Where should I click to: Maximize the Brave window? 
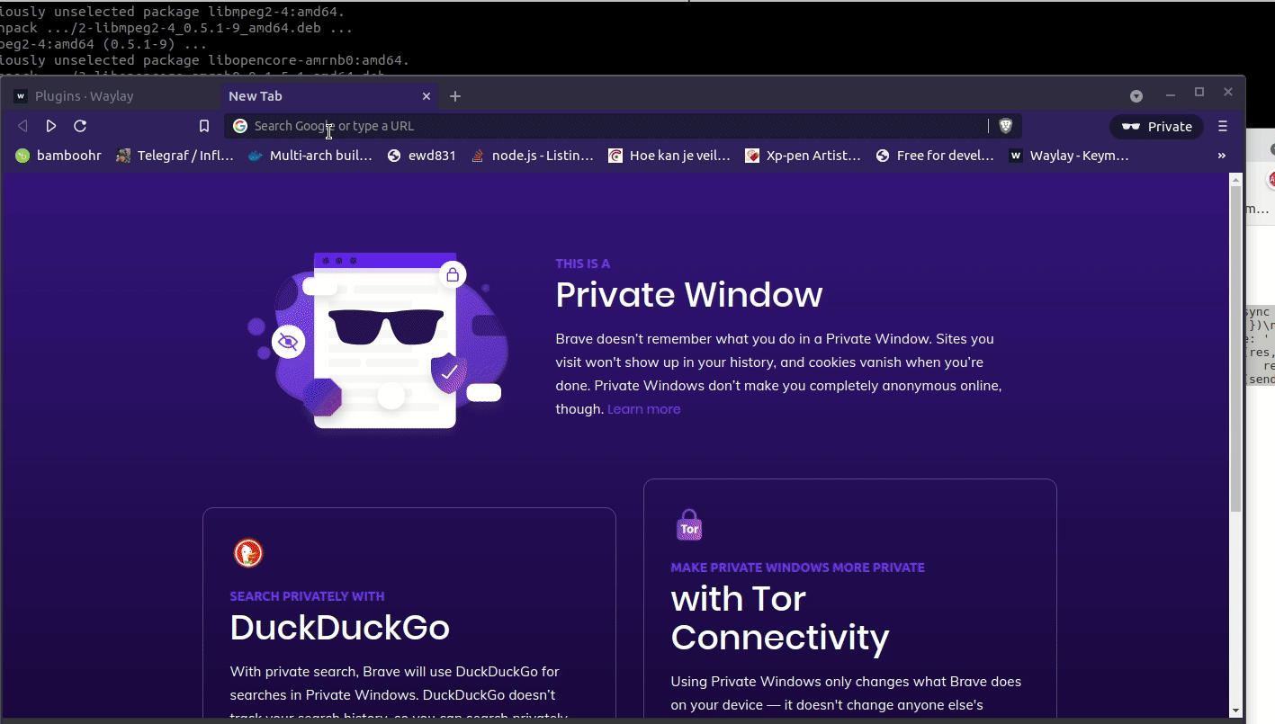coord(1199,93)
